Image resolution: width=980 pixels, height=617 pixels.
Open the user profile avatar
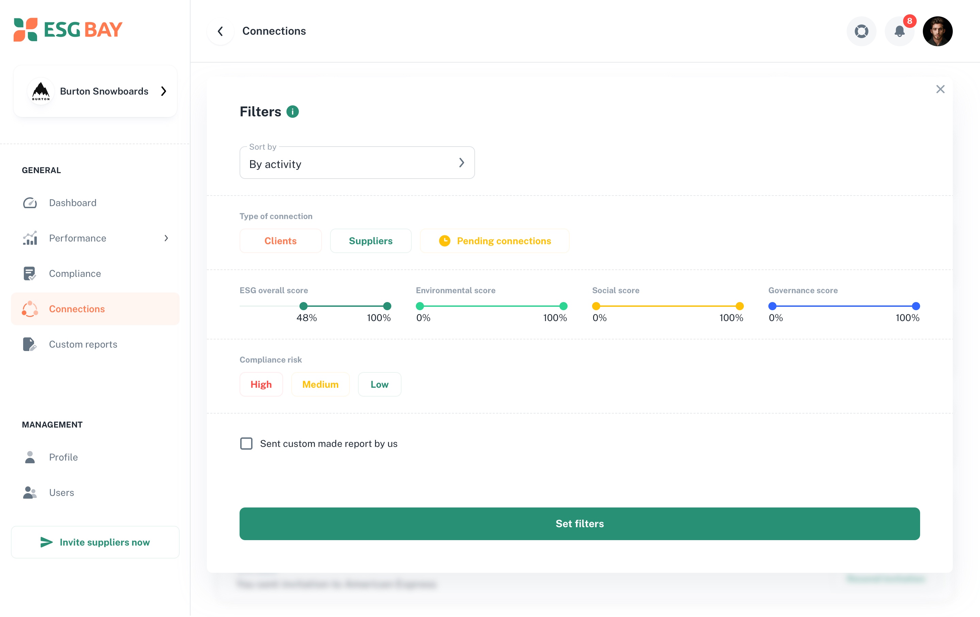click(938, 31)
